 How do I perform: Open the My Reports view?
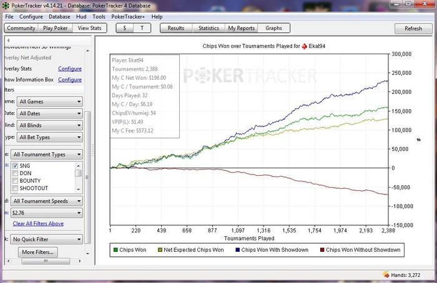click(x=242, y=28)
